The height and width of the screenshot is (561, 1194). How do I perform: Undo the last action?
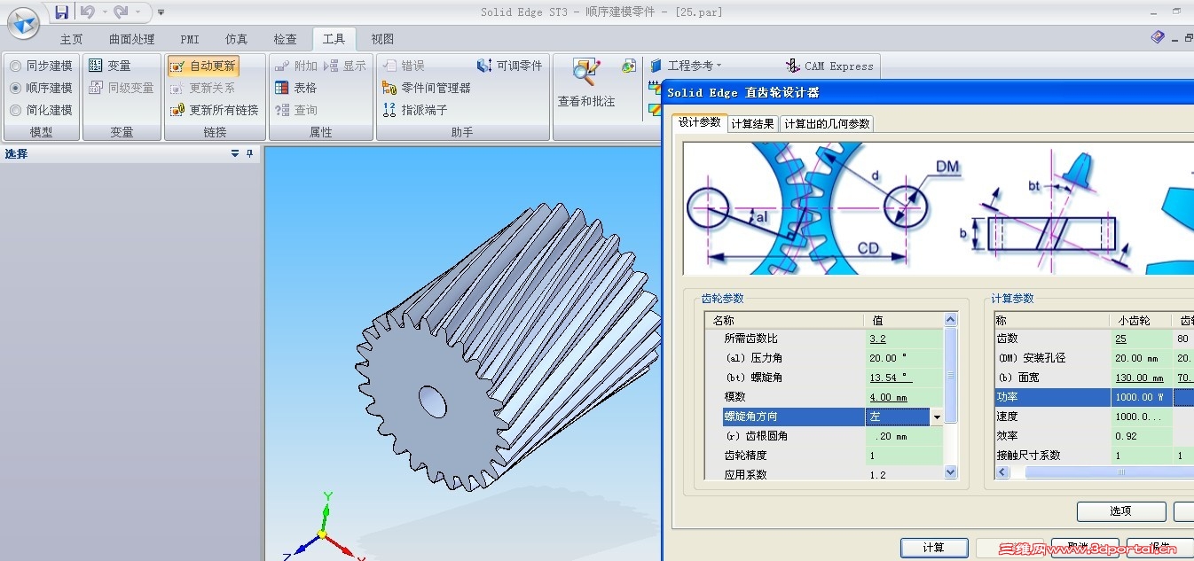click(86, 12)
